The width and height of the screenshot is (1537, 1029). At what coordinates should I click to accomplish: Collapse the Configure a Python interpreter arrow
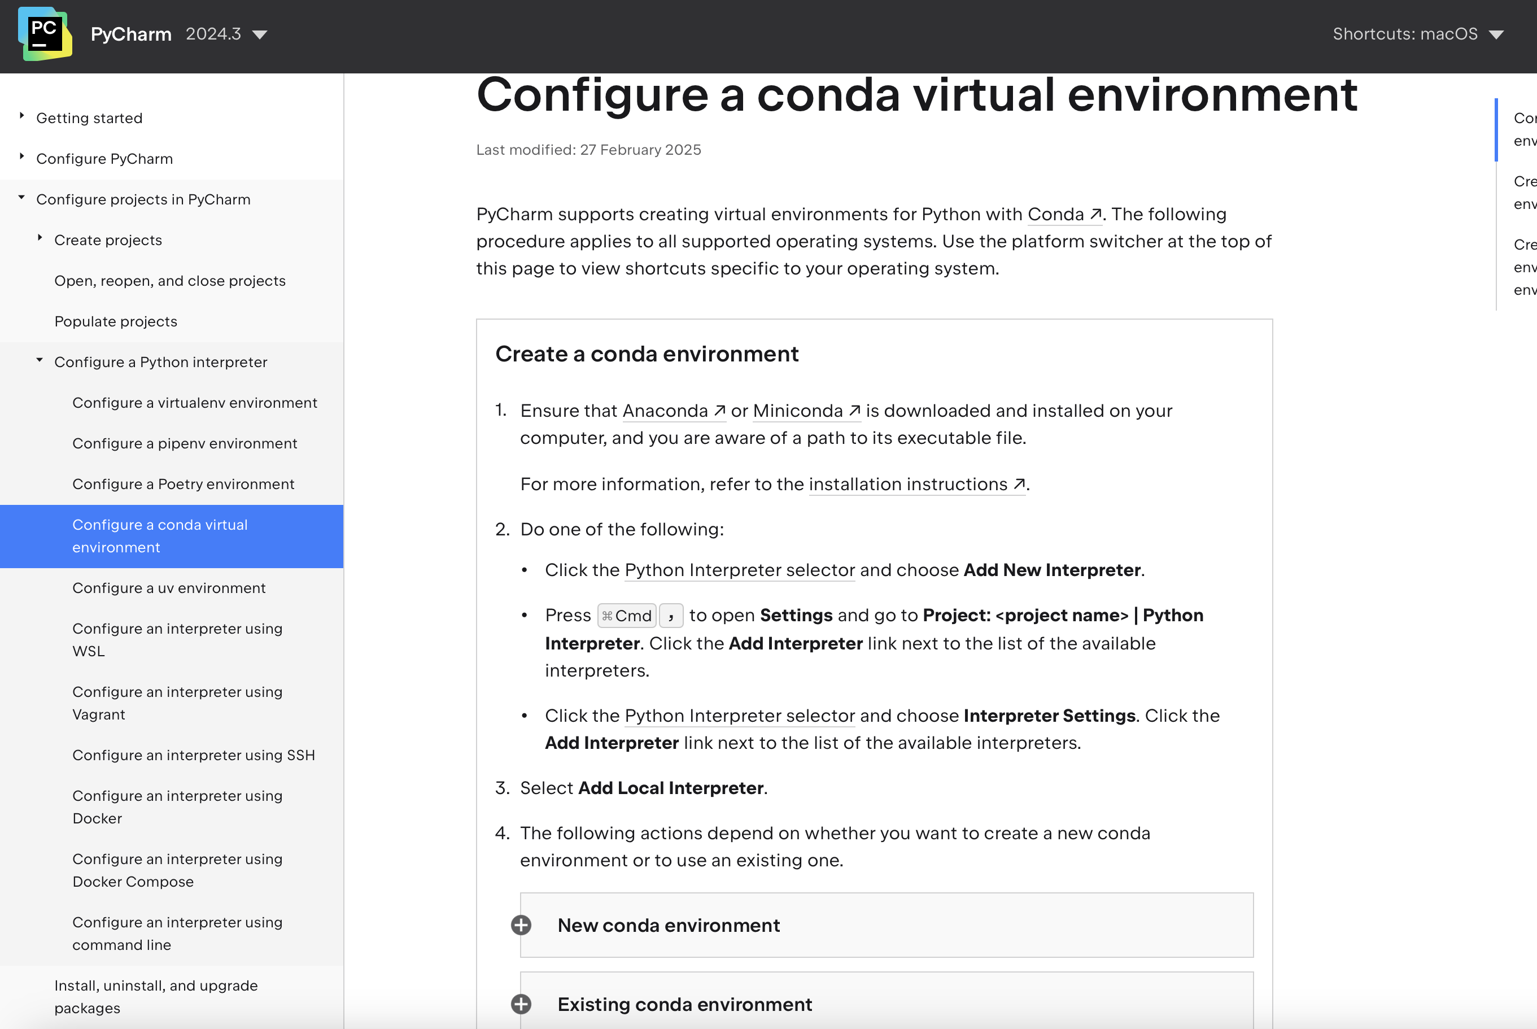pos(40,360)
